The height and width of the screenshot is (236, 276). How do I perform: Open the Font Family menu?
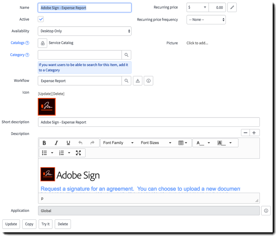point(118,143)
